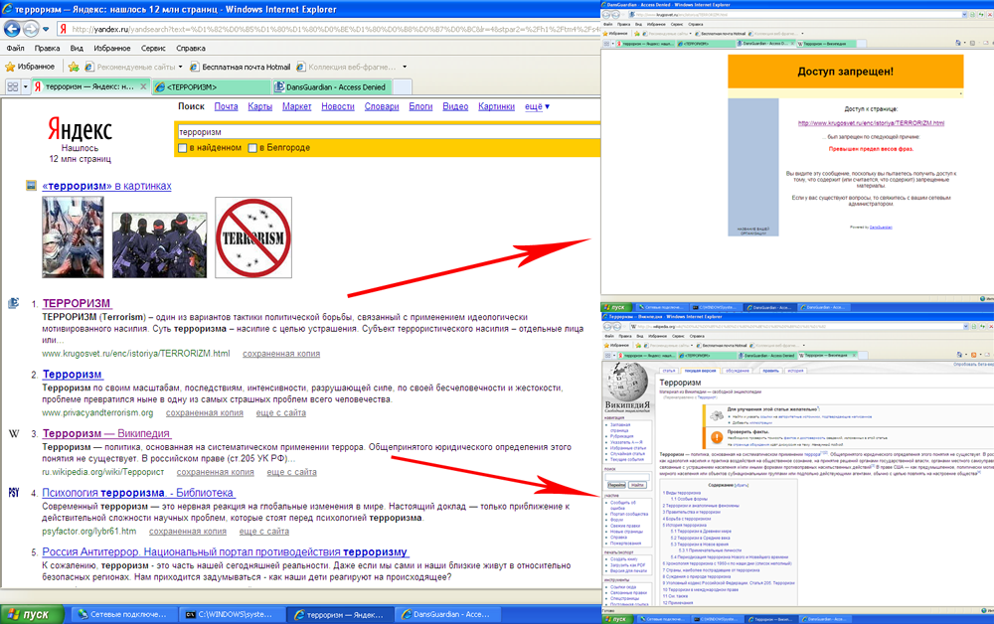Open the Видео link on Yandex
This screenshot has width=994, height=624.
[x=455, y=106]
